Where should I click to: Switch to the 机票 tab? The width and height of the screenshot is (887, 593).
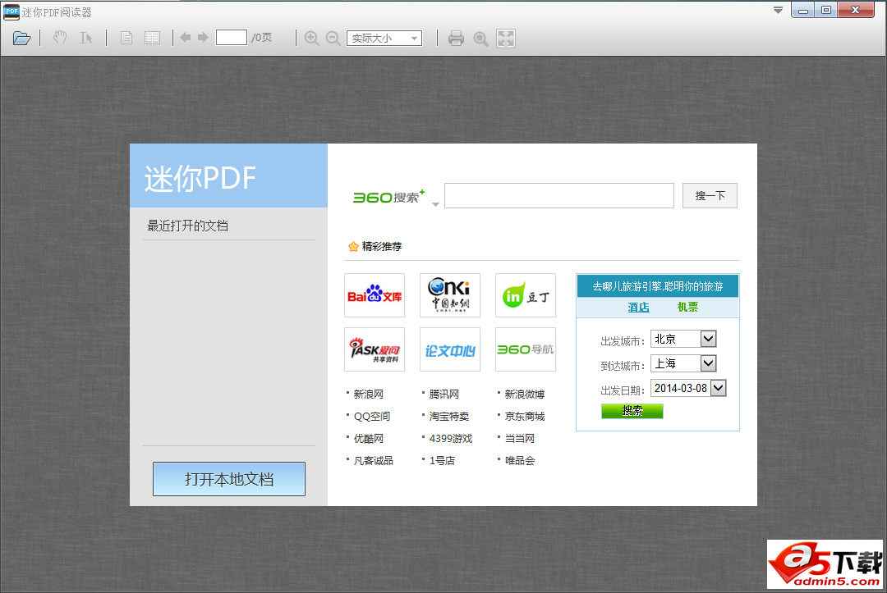coord(687,307)
